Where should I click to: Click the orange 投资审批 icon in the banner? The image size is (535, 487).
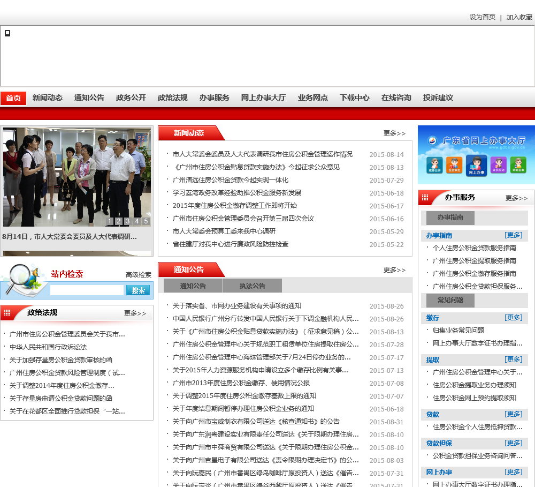(455, 165)
